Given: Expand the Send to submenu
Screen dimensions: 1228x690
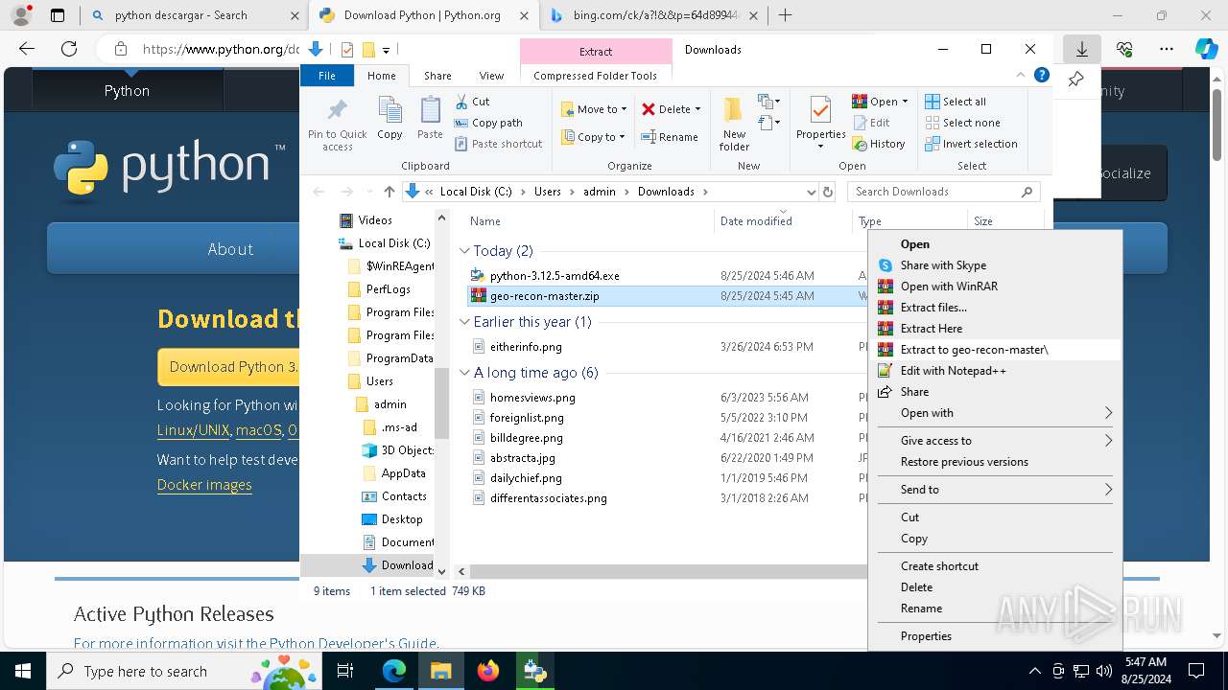Looking at the screenshot, I should coord(1108,490).
